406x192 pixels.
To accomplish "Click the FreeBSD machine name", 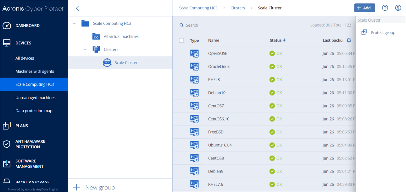I will [216, 132].
